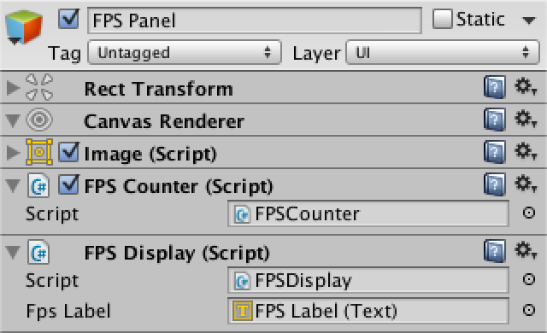This screenshot has height=333, width=547.
Task: Collapse the FPS Display (Script) component
Action: (13, 253)
